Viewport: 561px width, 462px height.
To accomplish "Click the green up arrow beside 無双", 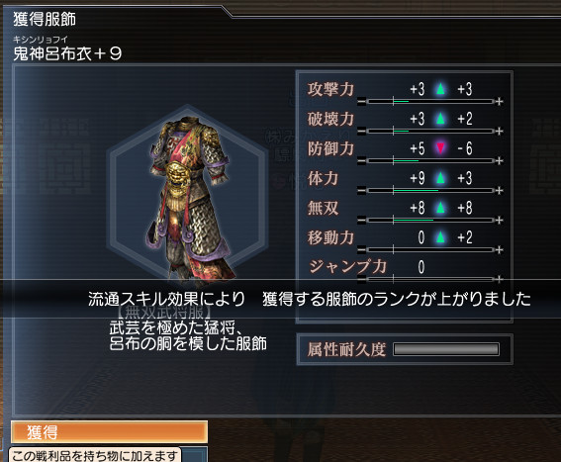I will point(441,208).
